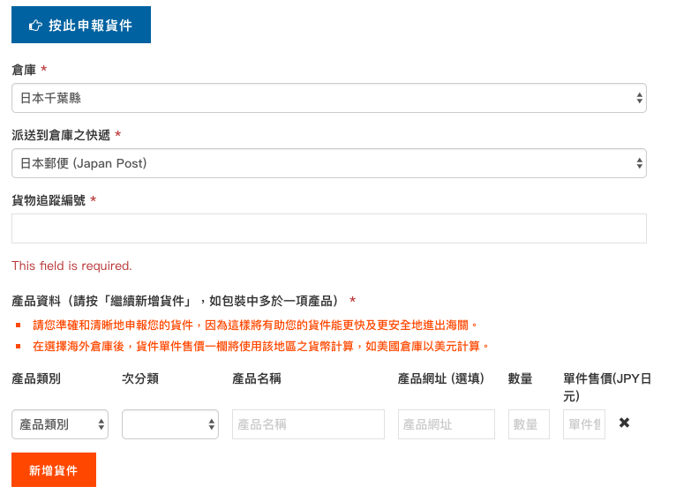Image resolution: width=676 pixels, height=494 pixels.
Task: Remove the product row with the X icon
Action: click(624, 423)
